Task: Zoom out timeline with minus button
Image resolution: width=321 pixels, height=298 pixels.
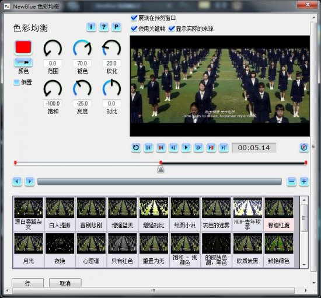Action: coord(291,181)
